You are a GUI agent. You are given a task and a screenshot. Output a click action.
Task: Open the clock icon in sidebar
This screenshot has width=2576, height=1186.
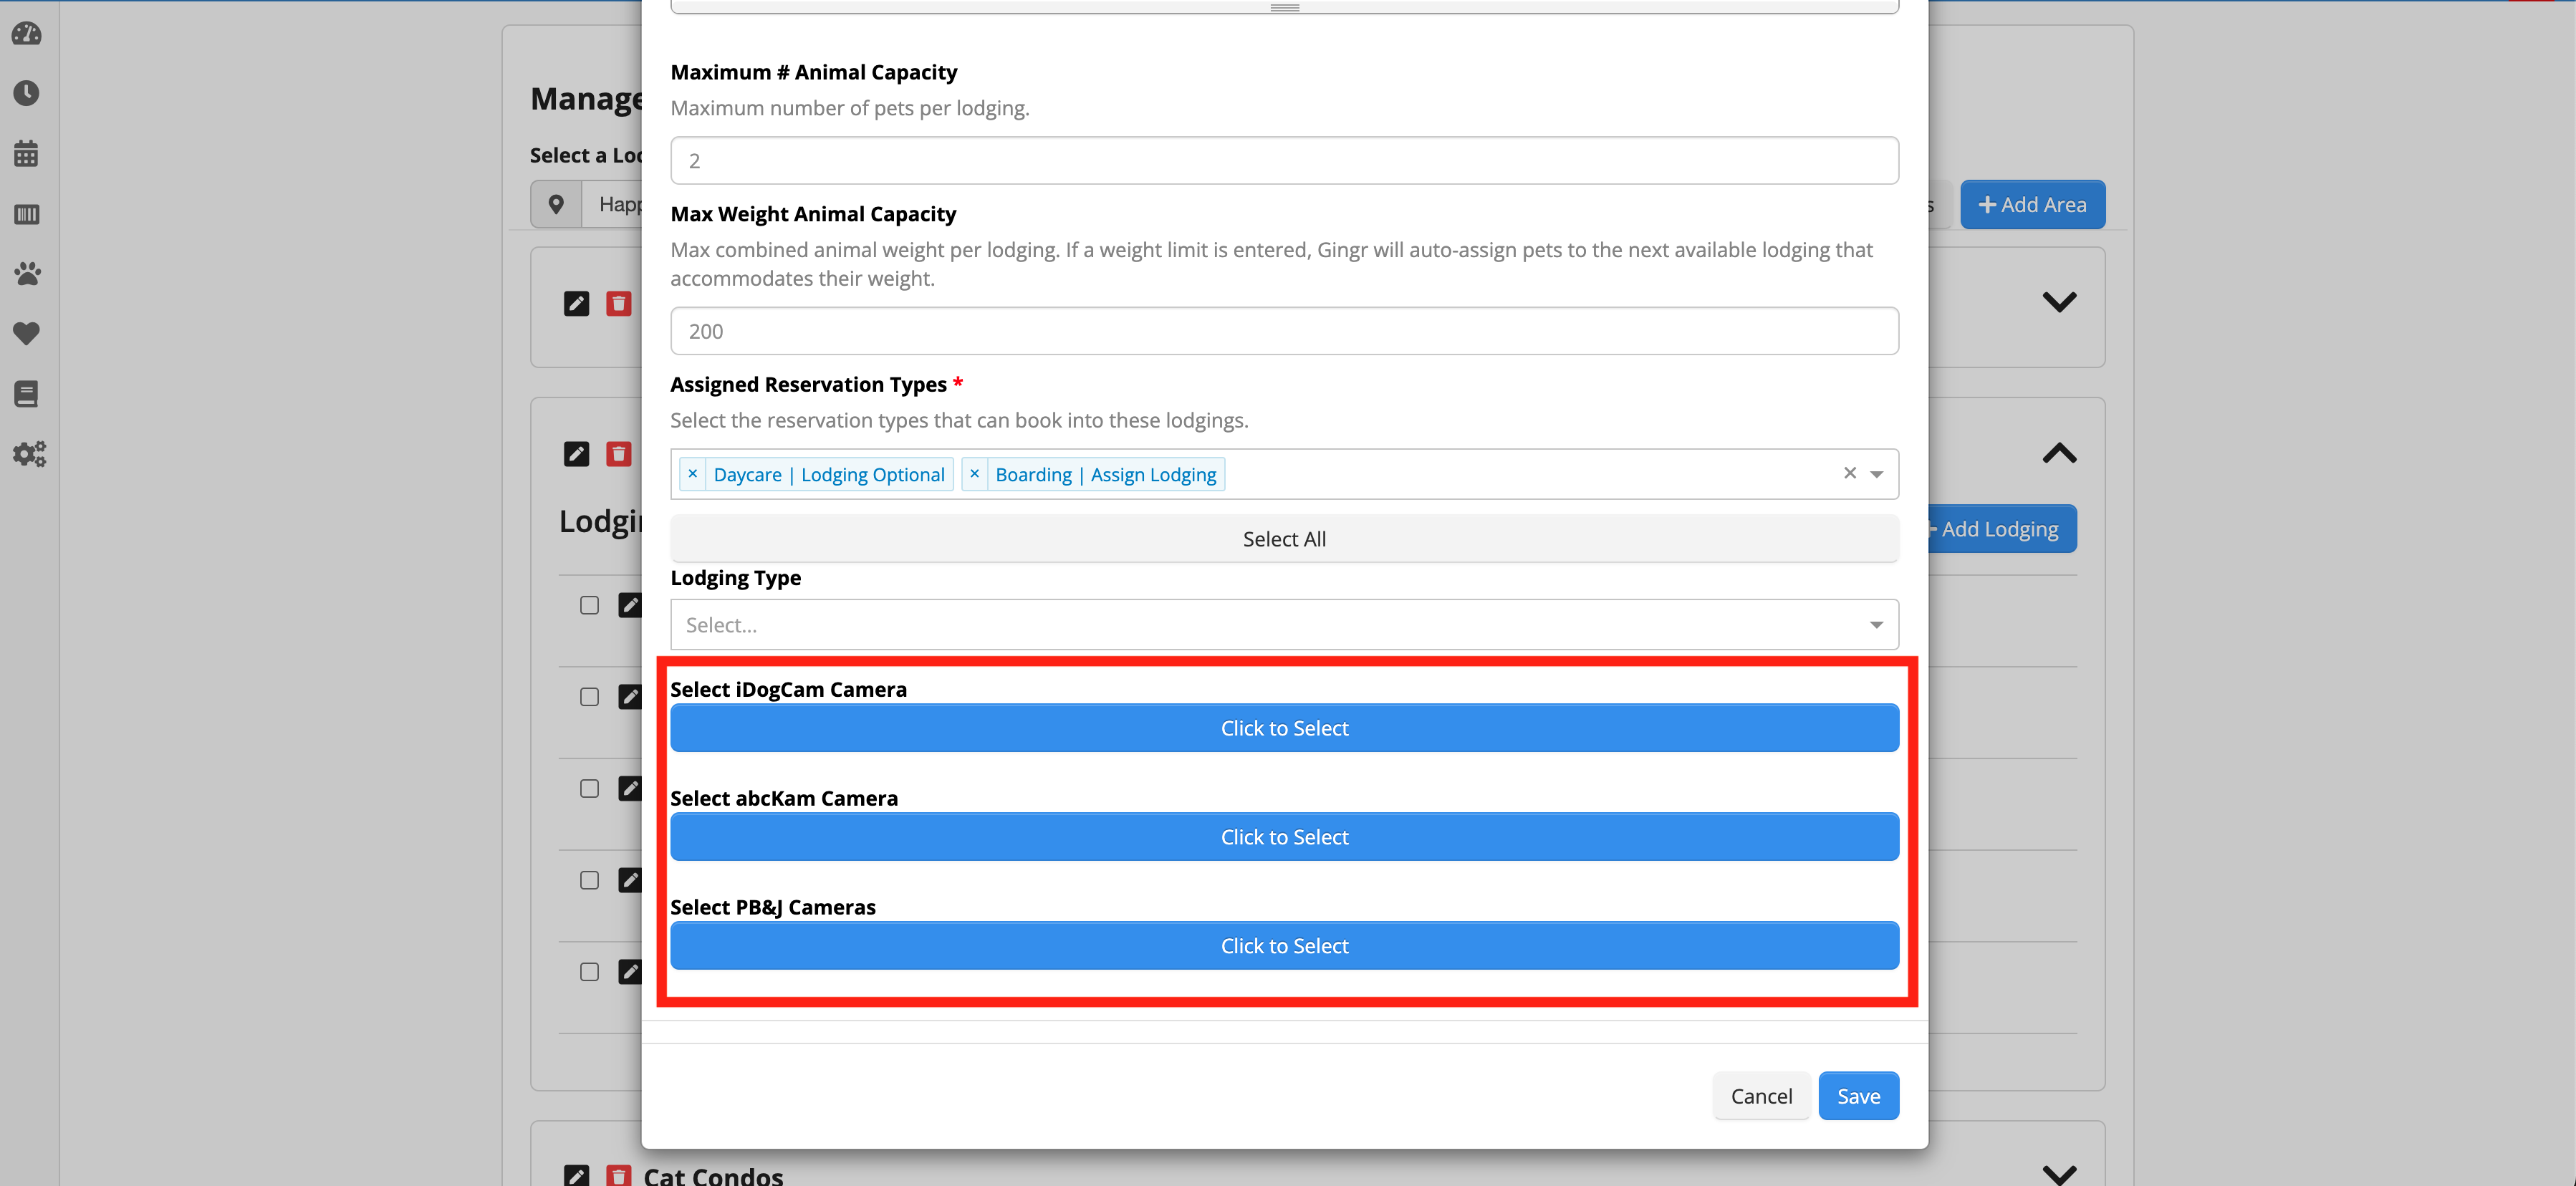click(27, 94)
